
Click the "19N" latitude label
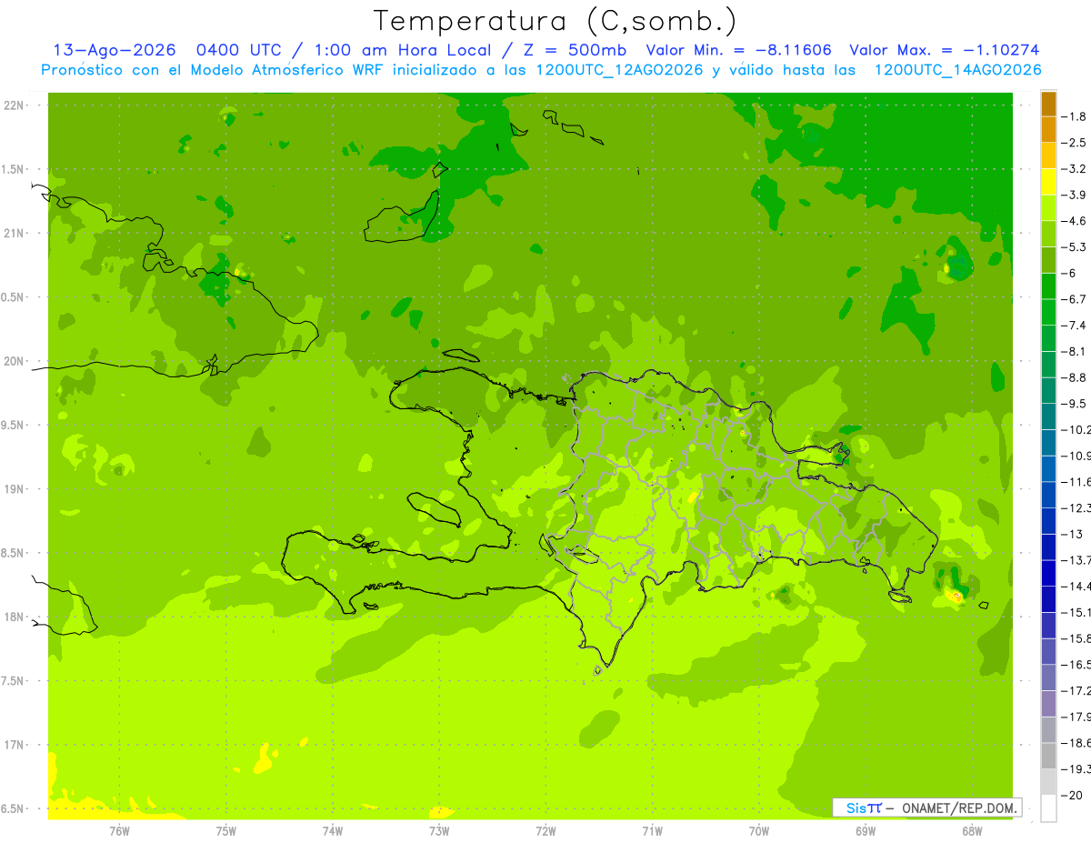[15, 489]
